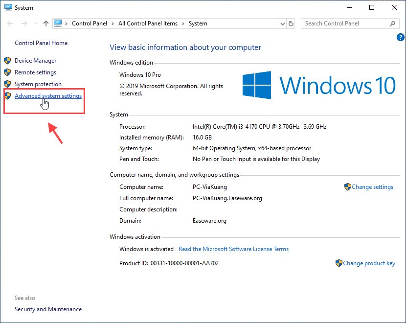Expand chevron after Control Panel breadcrumb
Viewport: 406px width, 323px height.
[x=113, y=23]
